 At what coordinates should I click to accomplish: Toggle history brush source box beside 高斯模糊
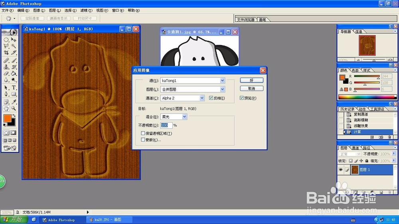341,120
